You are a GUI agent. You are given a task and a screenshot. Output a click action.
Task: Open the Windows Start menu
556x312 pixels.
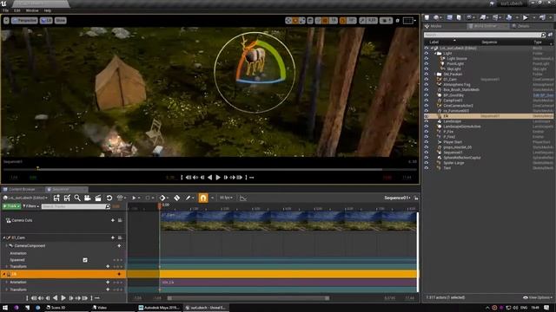(x=5, y=308)
